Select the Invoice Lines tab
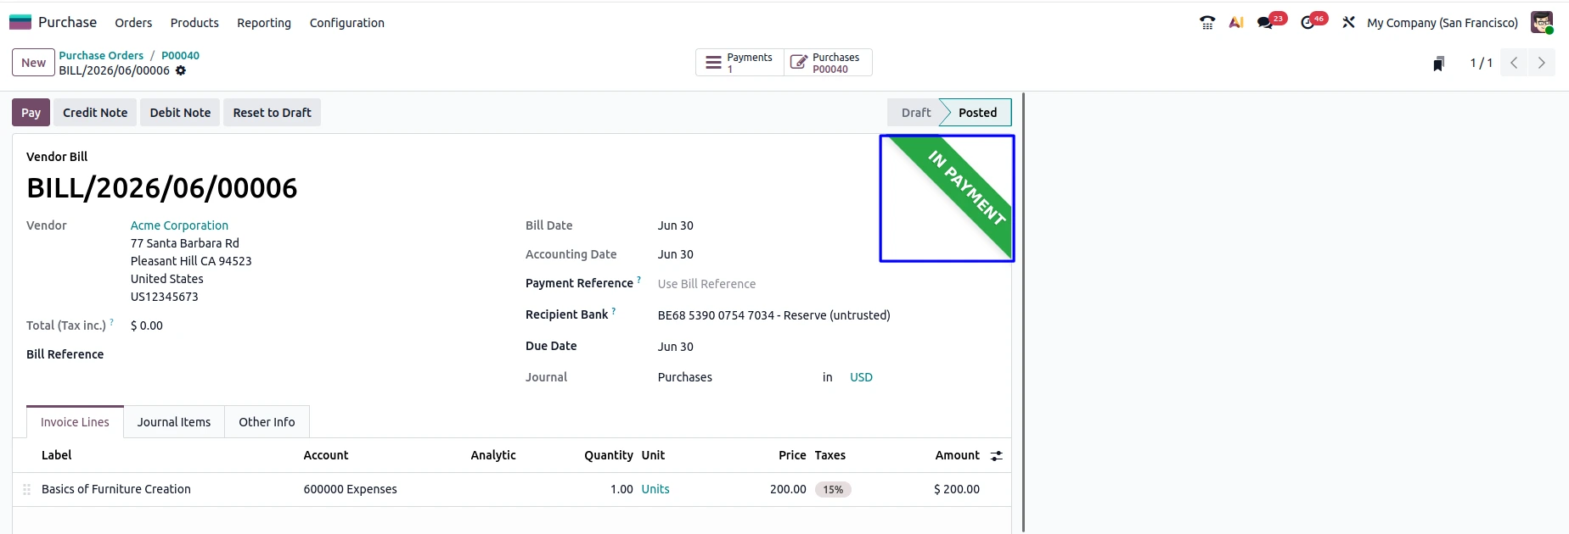Image resolution: width=1569 pixels, height=534 pixels. click(x=75, y=422)
